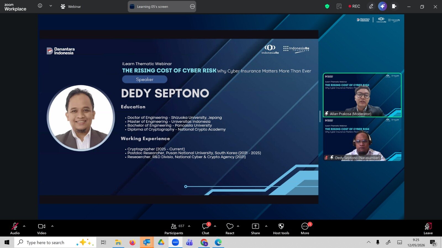The width and height of the screenshot is (442, 248).
Task: Click the REC recording indicator
Action: [x=354, y=6]
